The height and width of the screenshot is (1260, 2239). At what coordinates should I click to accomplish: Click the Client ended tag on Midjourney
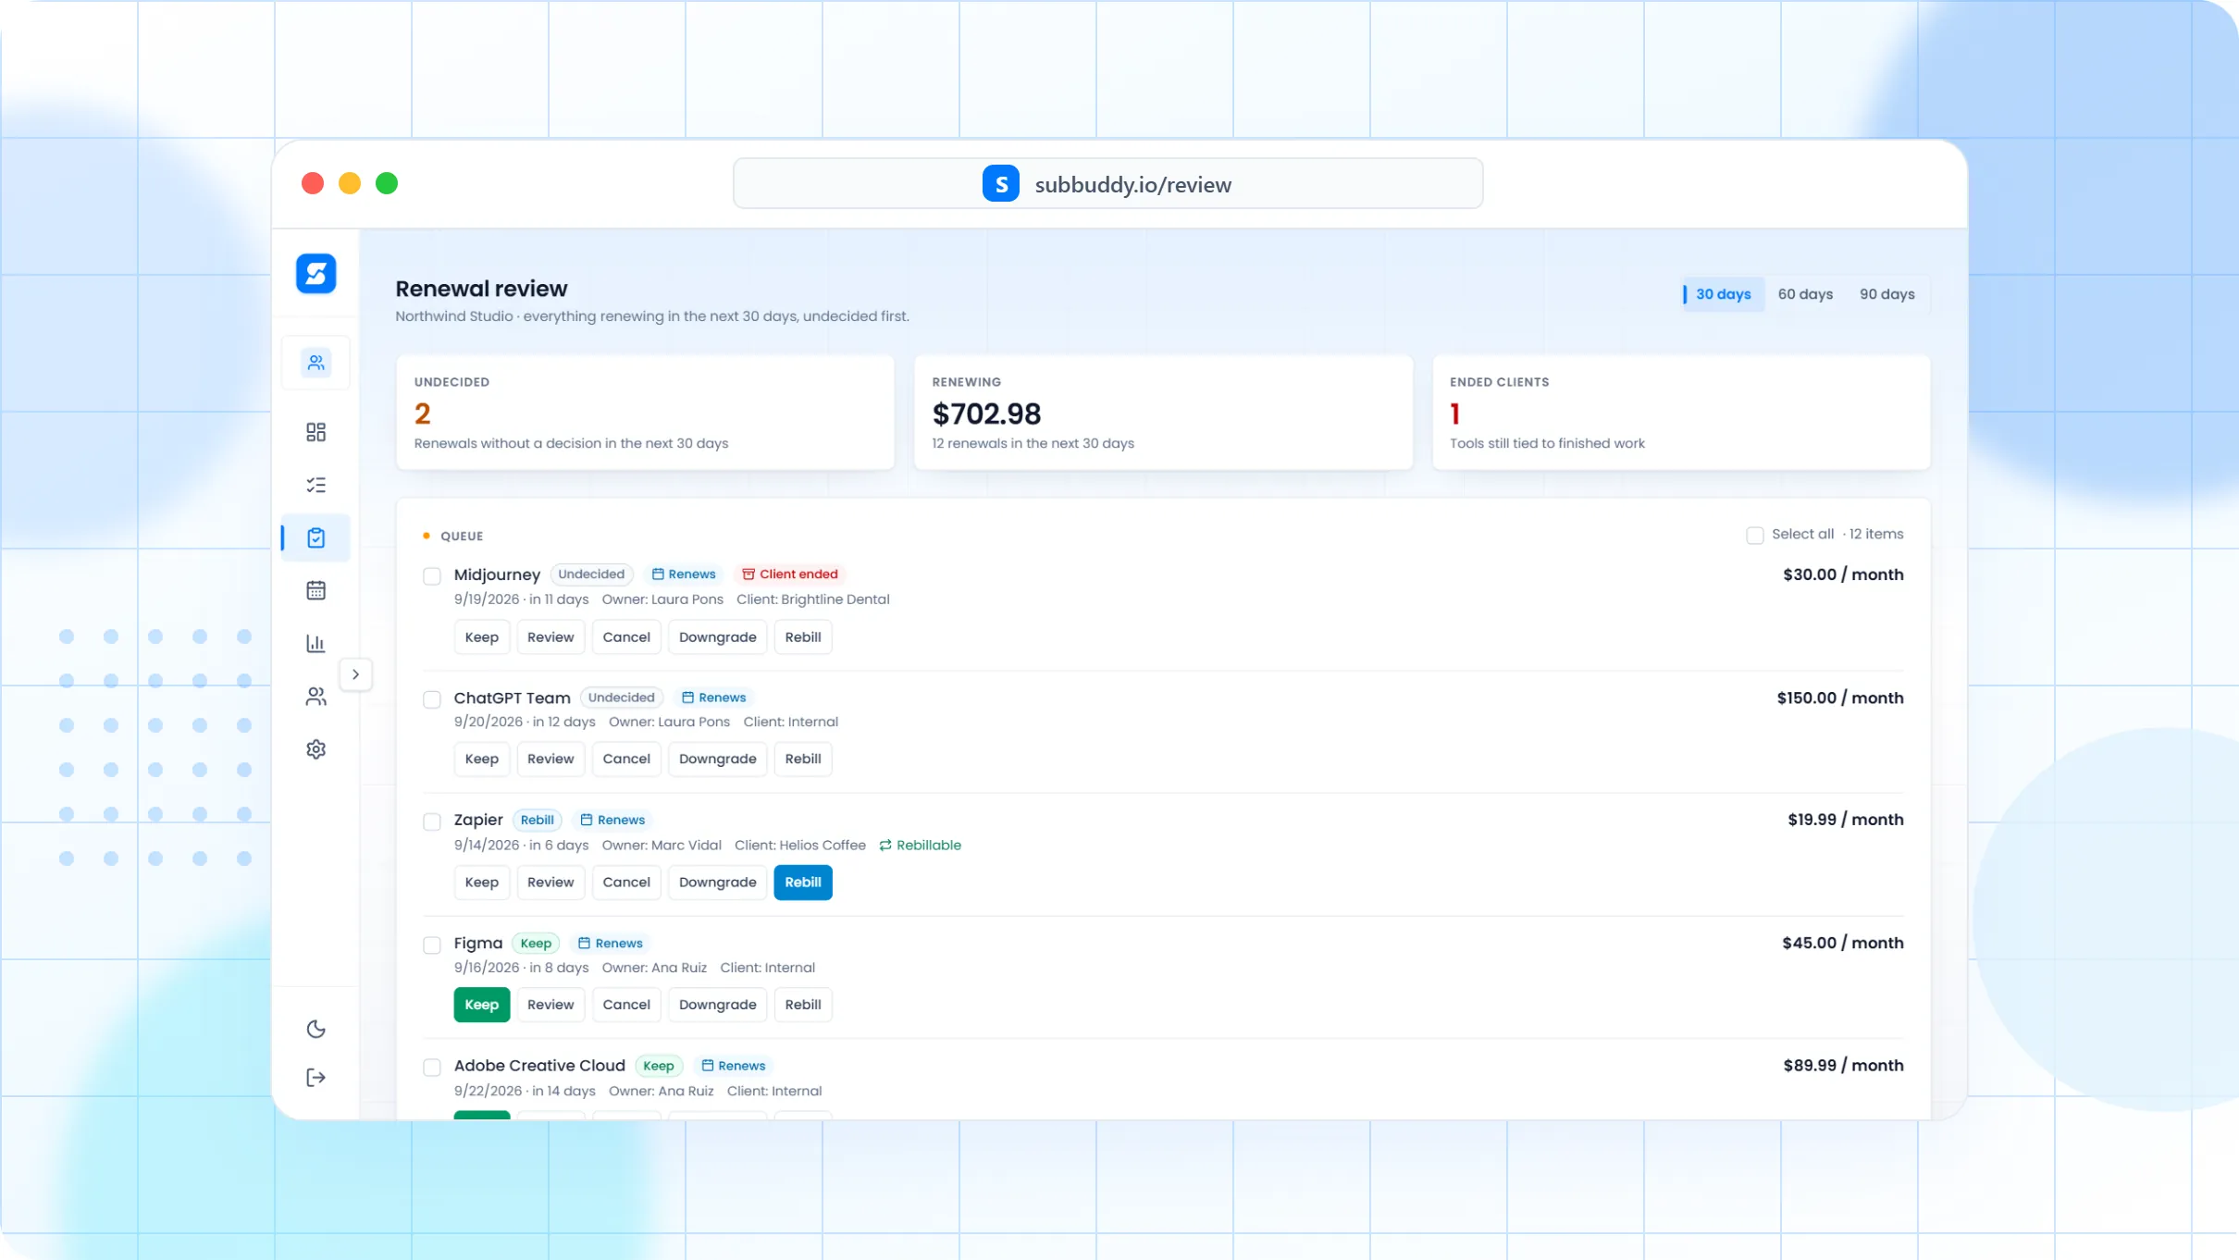tap(789, 574)
